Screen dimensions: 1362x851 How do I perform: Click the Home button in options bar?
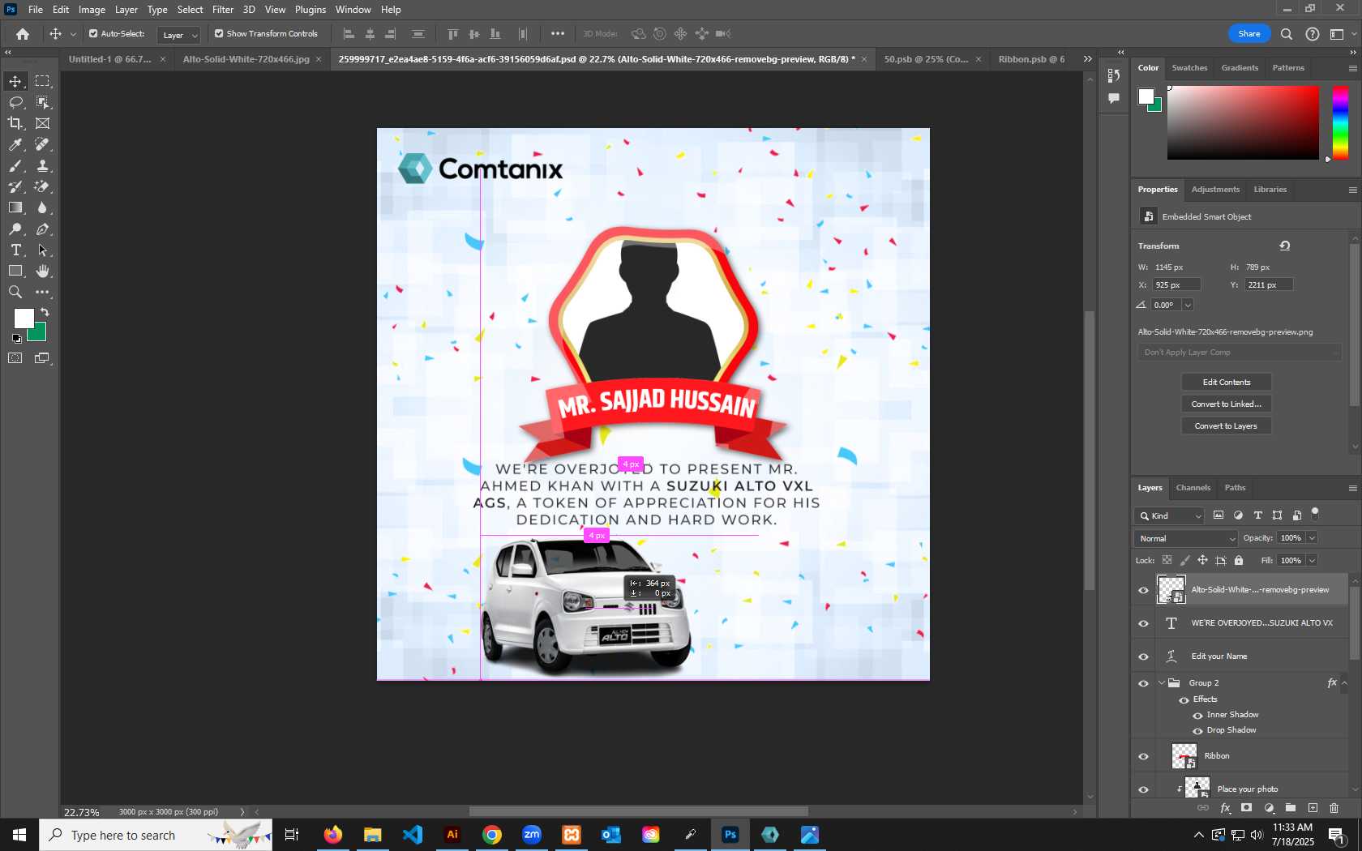coord(23,34)
